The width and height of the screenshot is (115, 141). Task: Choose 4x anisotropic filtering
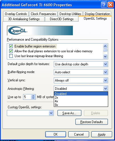tap(81, 101)
